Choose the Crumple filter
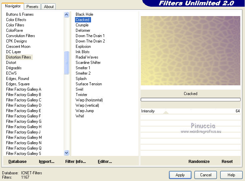245x181 pixels. pyautogui.click(x=82, y=25)
